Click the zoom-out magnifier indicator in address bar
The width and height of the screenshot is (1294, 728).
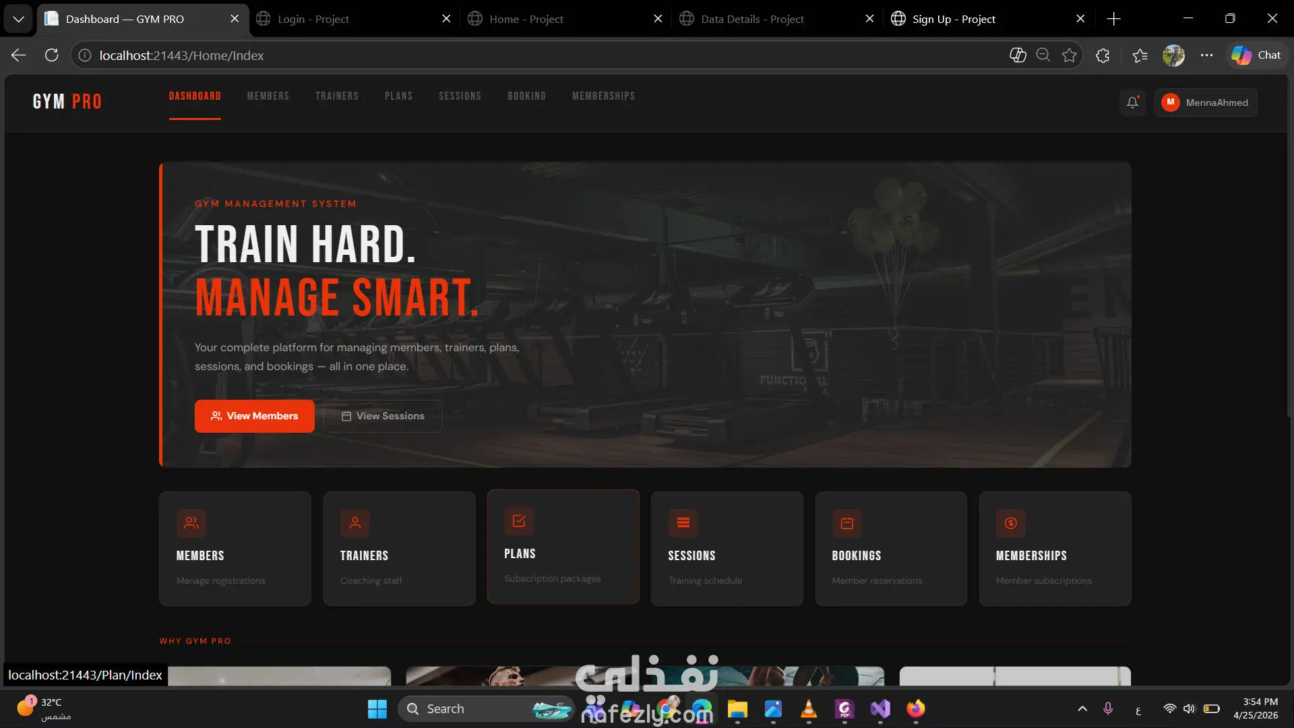[1043, 55]
